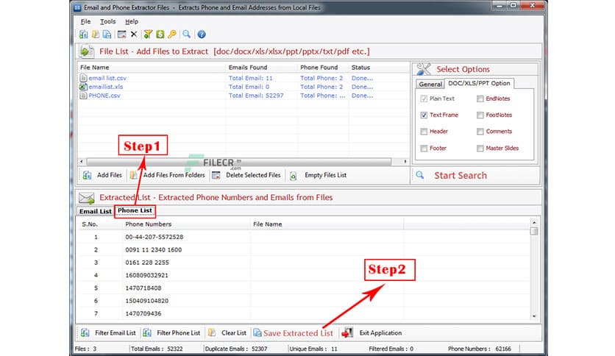Click Delete Selected Files button

[246, 175]
